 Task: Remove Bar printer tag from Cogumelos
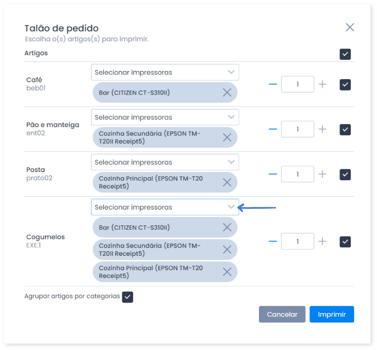pos(227,227)
